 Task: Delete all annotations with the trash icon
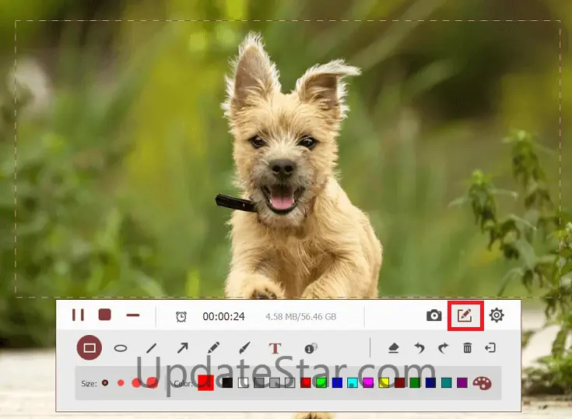pos(468,348)
